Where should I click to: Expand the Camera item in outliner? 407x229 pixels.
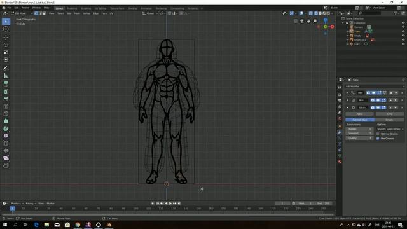[x=347, y=27]
